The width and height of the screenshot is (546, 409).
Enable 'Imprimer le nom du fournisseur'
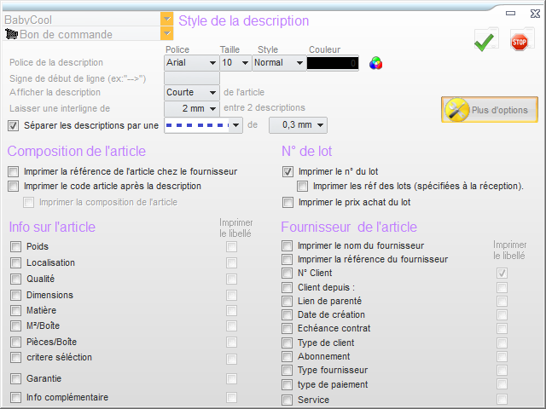[288, 246]
